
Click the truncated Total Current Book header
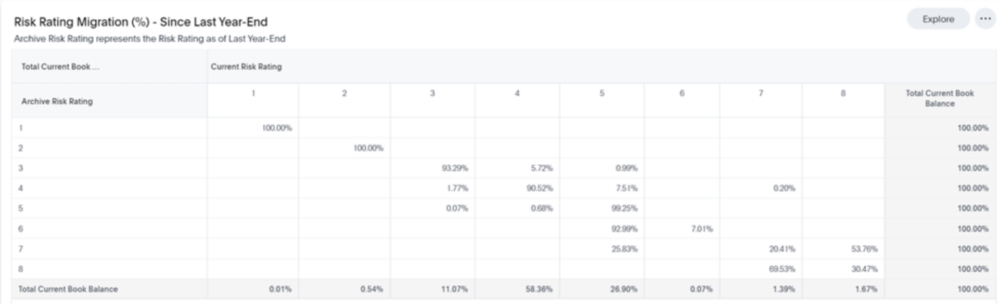point(59,68)
